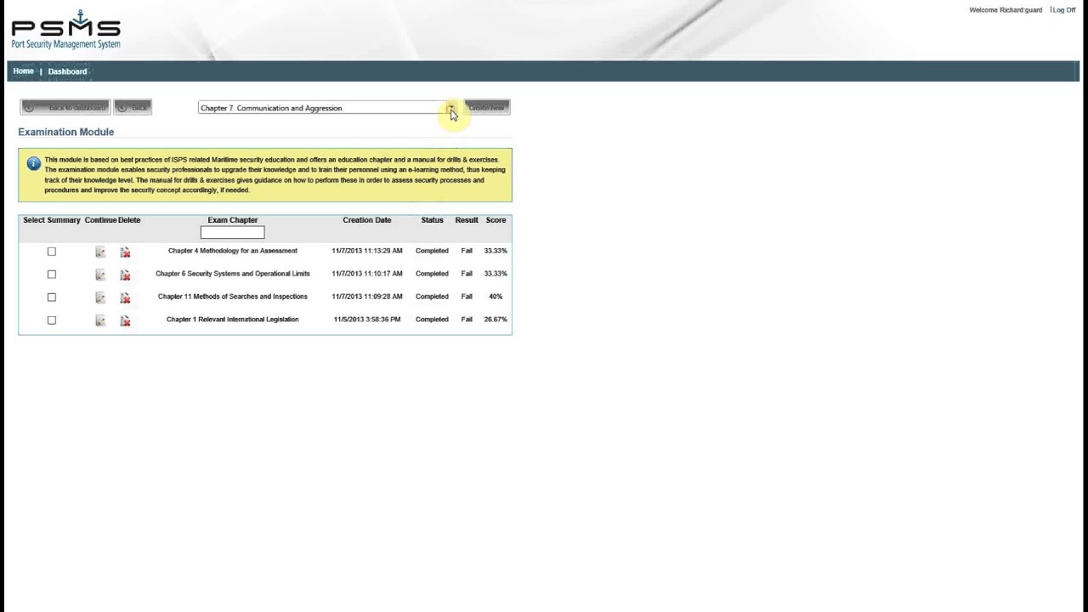Continue the Chapter 1 Relevant International Legislation exam
The height and width of the screenshot is (612, 1088).
pos(100,320)
